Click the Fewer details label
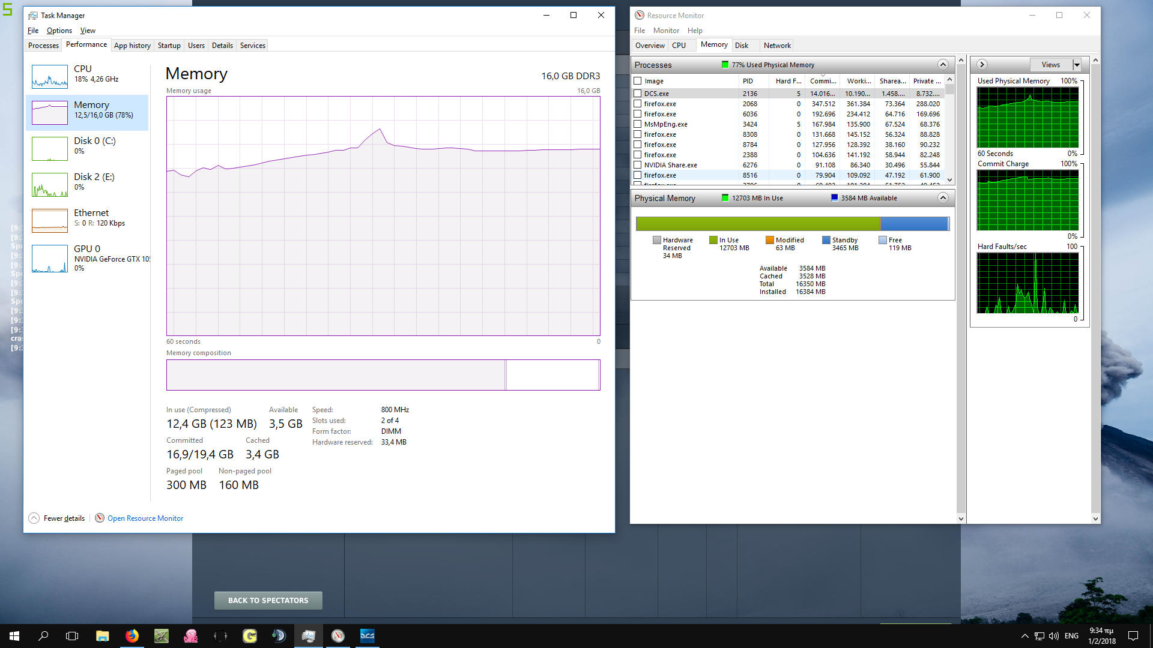Image resolution: width=1153 pixels, height=648 pixels. [x=64, y=518]
